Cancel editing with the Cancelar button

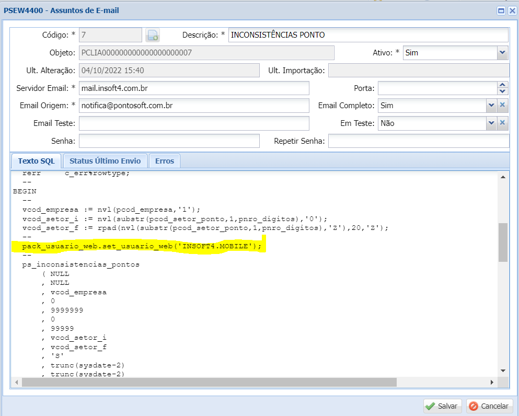(x=490, y=406)
